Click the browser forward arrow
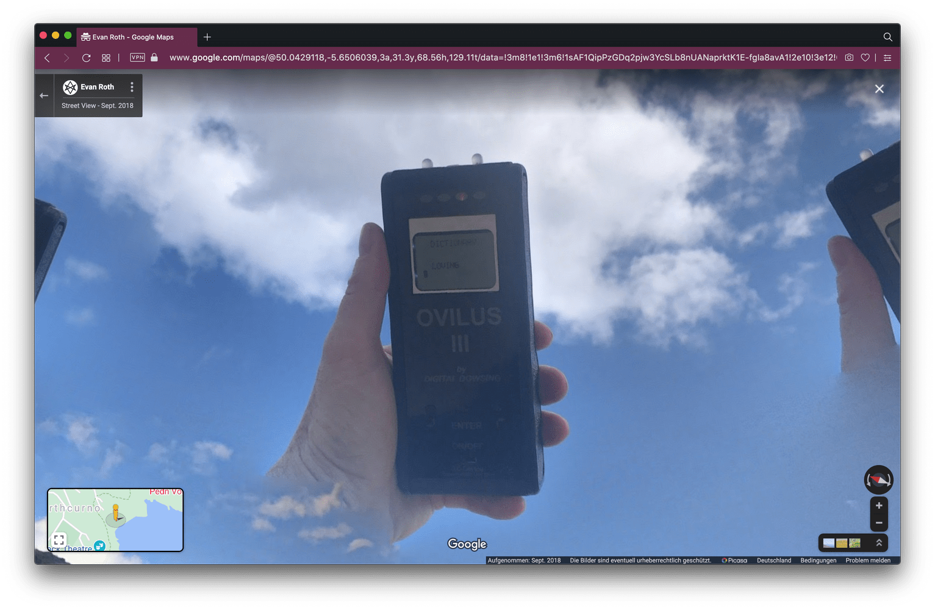935x610 pixels. 66,57
